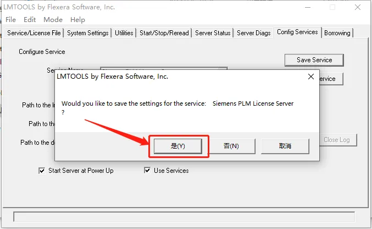This screenshot has width=372, height=229.
Task: Open the Borrowing tab
Action: click(337, 33)
